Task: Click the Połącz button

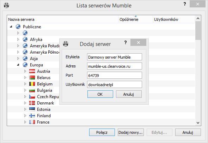Action: 102,132
